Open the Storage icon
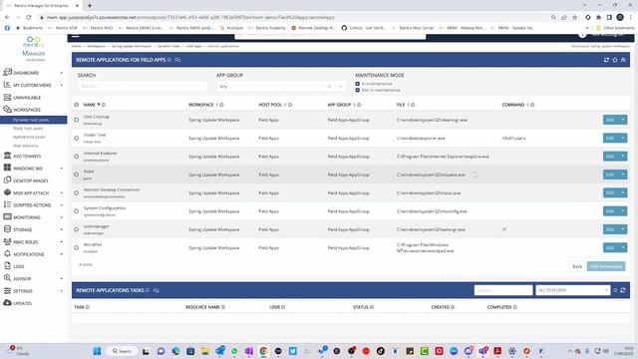 coord(7,229)
